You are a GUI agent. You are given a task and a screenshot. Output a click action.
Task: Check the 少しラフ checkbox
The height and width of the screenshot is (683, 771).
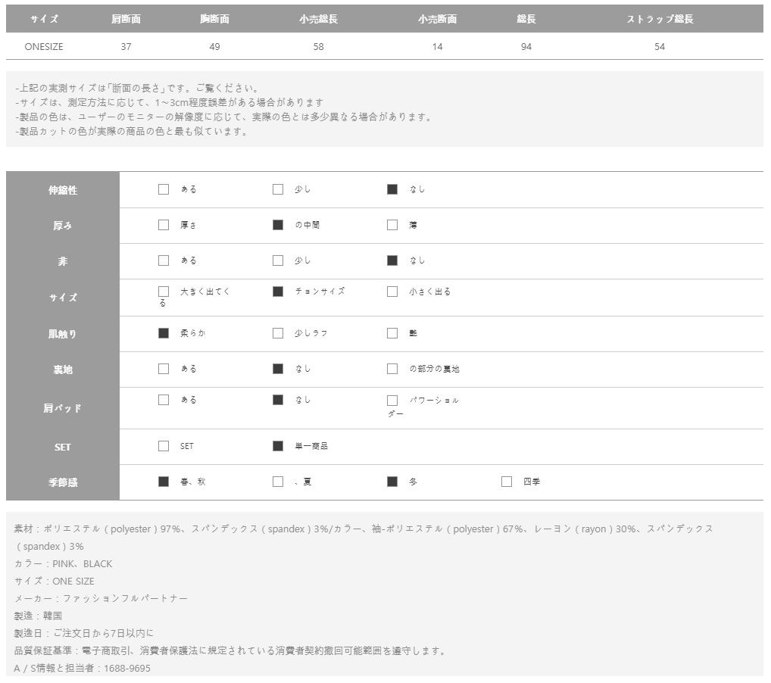click(278, 333)
